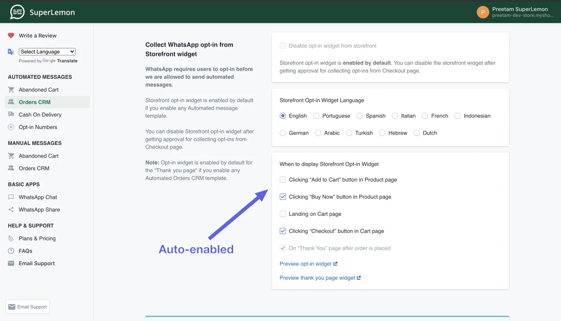561x321 pixels.
Task: Enable the "Add to Cart" button checkbox
Action: pos(283,180)
